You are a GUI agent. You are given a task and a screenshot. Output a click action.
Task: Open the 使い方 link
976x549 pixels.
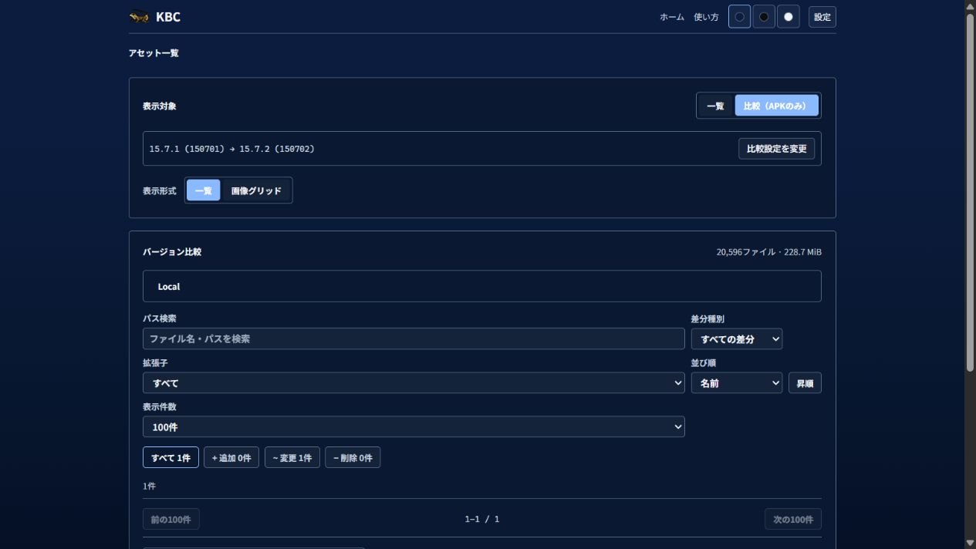tap(706, 17)
